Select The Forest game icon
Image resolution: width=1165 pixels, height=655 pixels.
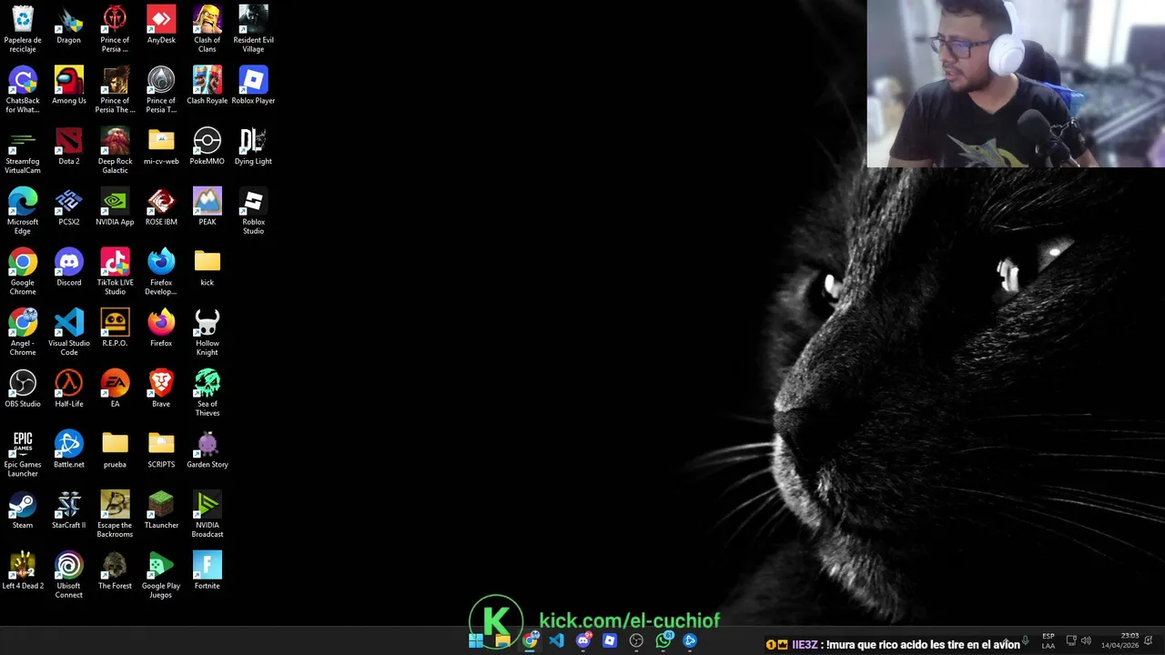click(115, 570)
